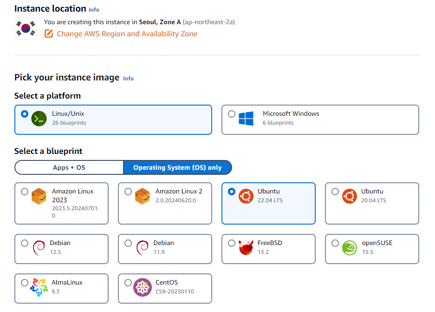
Task: Select the Ubuntu 20.04 LTS radio button
Action: click(x=335, y=192)
